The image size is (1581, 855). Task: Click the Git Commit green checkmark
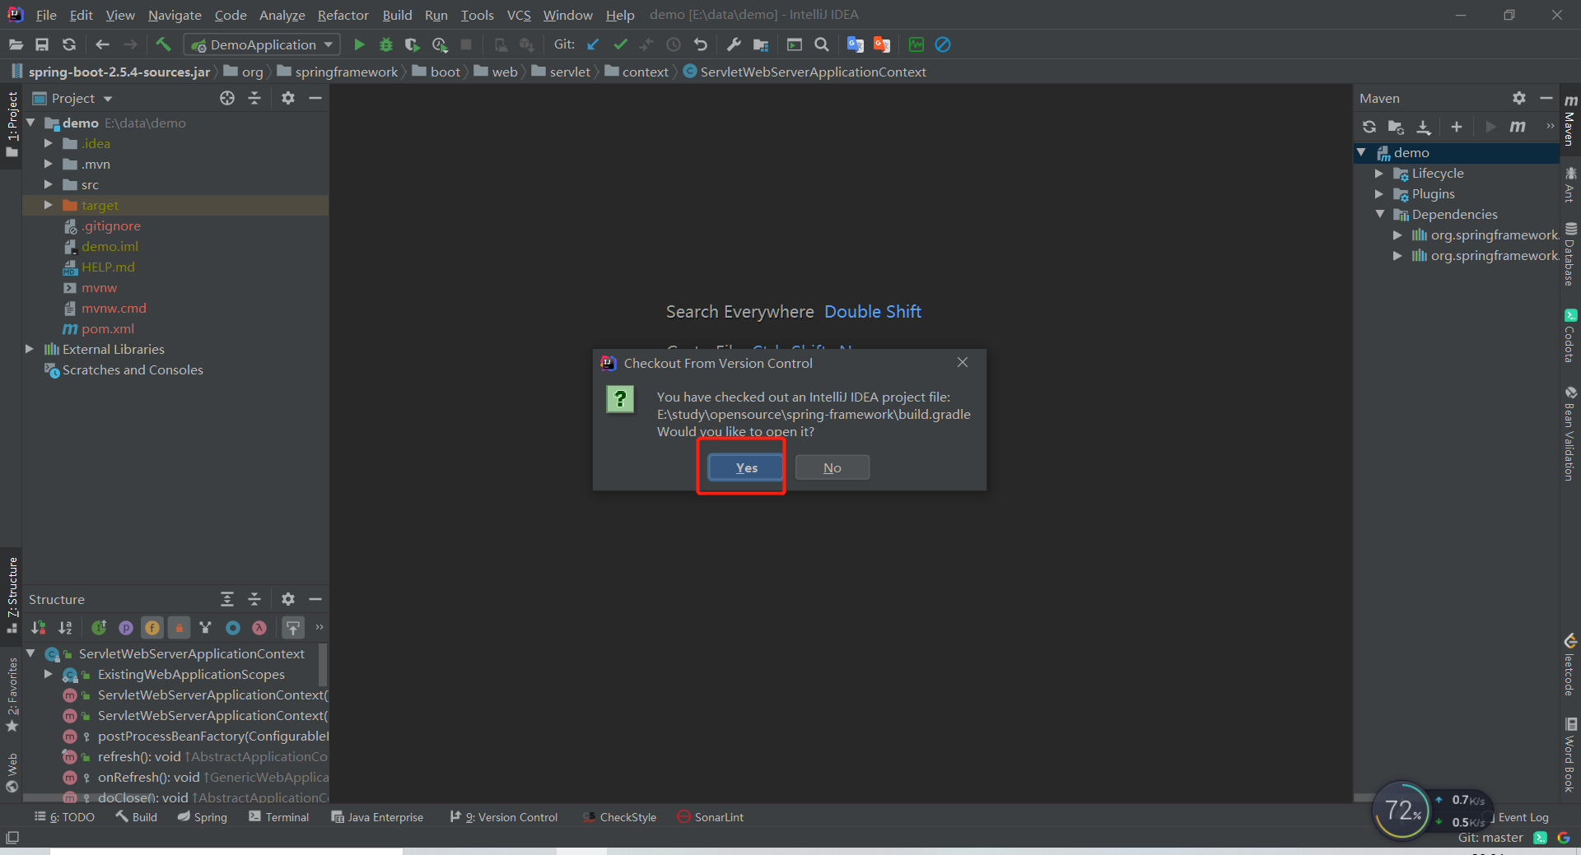[x=620, y=44]
